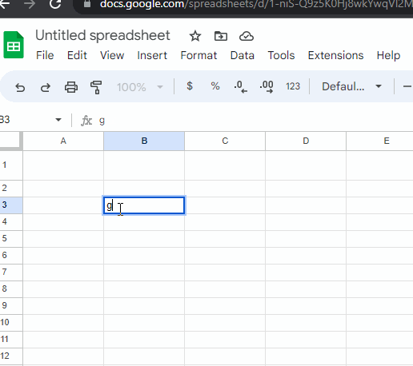Click the select-all corner box
The height and width of the screenshot is (366, 413).
(10, 141)
